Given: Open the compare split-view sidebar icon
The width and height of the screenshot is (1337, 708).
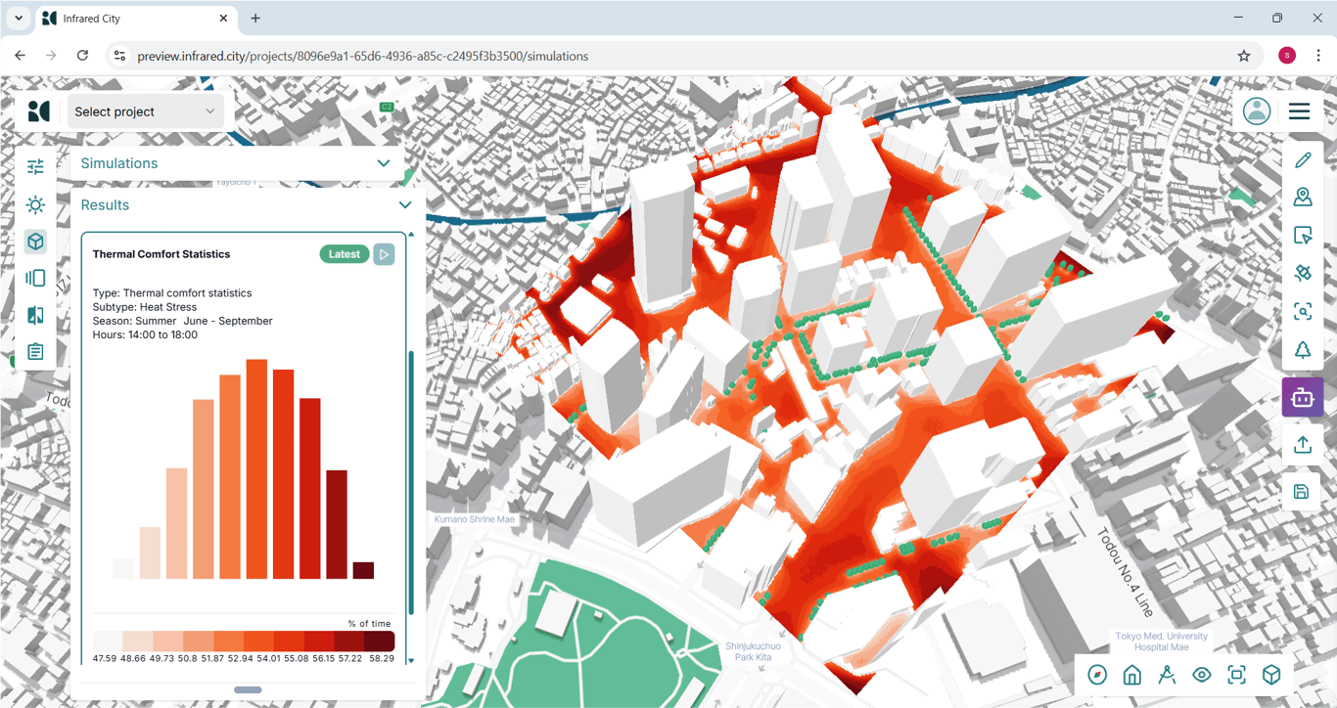Looking at the screenshot, I should pos(36,315).
